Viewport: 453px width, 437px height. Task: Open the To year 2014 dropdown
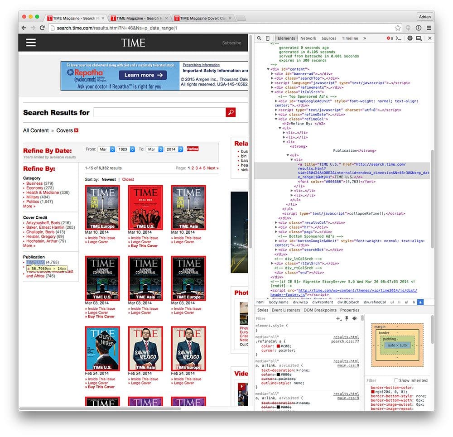(x=174, y=149)
